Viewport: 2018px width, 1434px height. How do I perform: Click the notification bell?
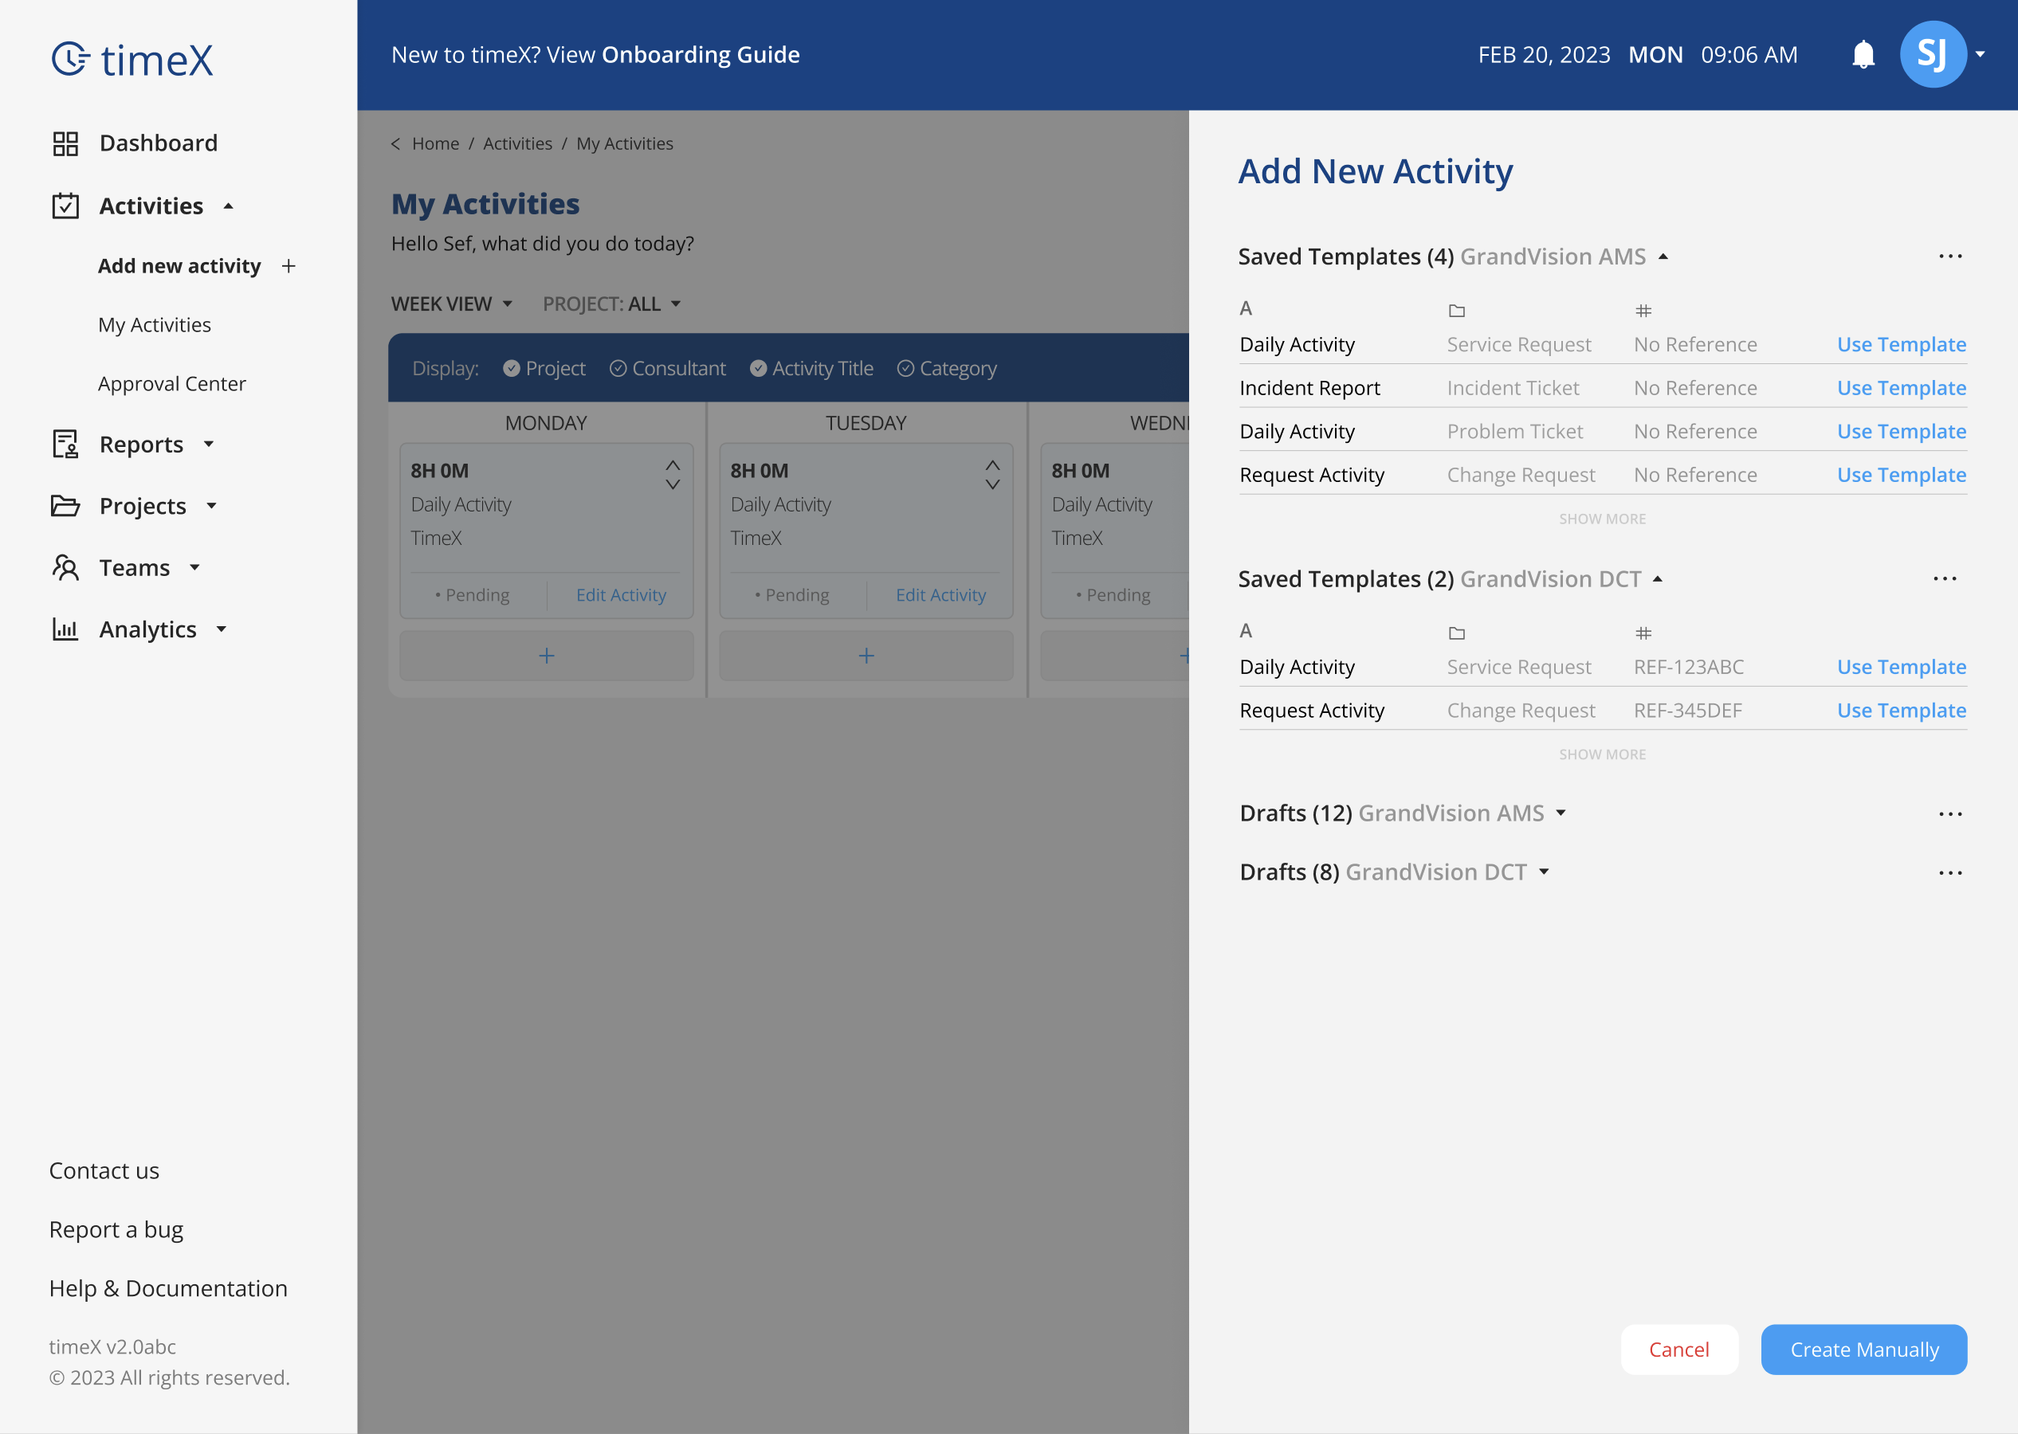click(1863, 54)
